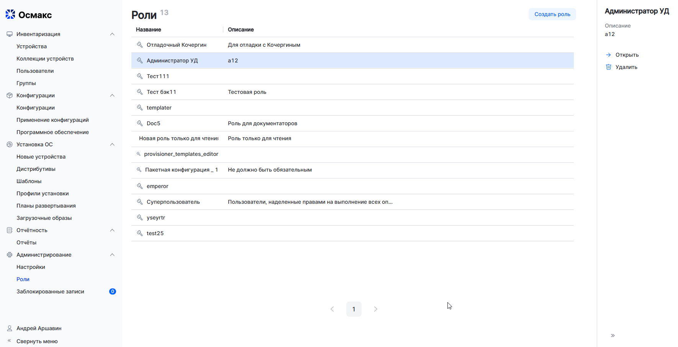Go to next page arrow in pagination
The height and width of the screenshot is (347, 678).
click(375, 309)
